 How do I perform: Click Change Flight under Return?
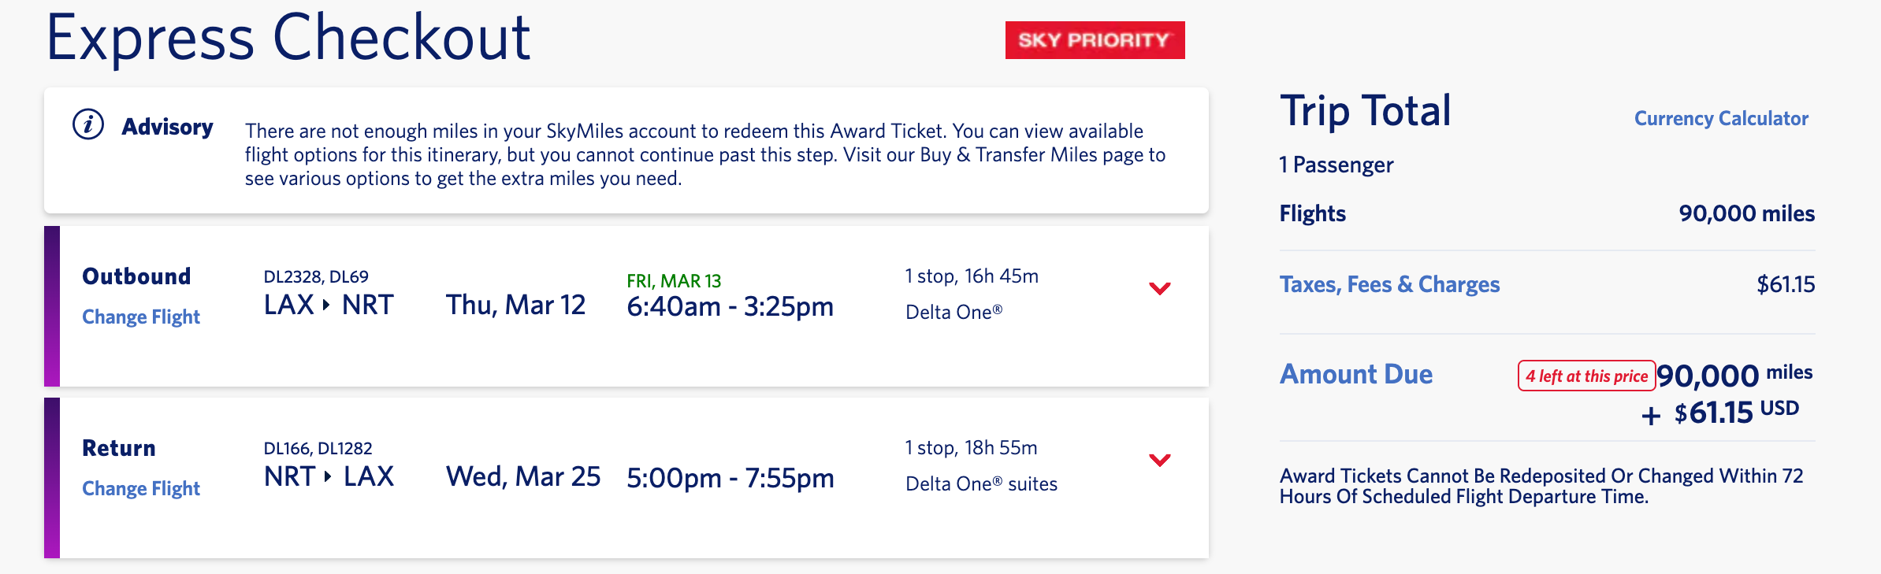tap(141, 488)
